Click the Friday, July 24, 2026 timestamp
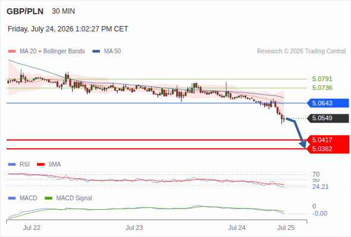The height and width of the screenshot is (237, 351). [68, 29]
